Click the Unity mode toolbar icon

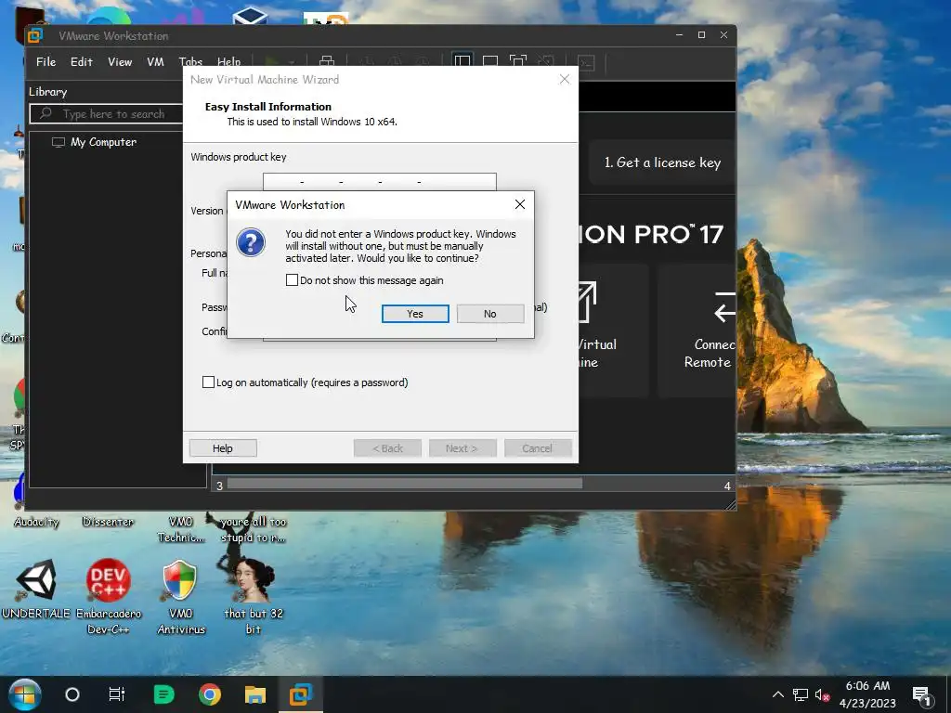(x=546, y=61)
